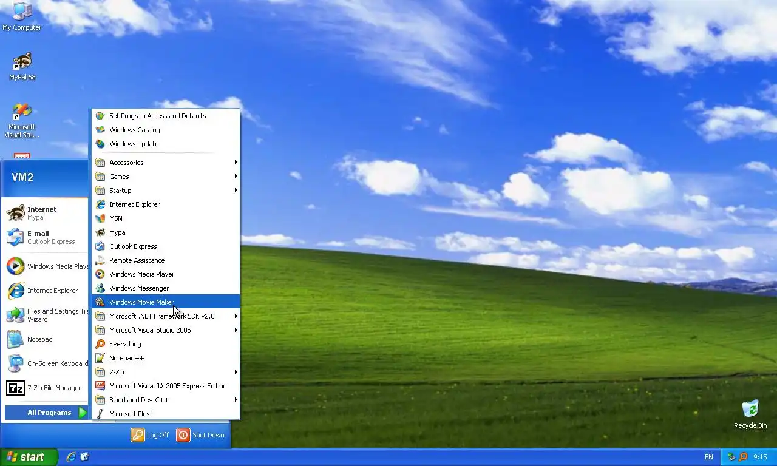Image resolution: width=777 pixels, height=466 pixels.
Task: Launch Everything search program
Action: [166, 344]
